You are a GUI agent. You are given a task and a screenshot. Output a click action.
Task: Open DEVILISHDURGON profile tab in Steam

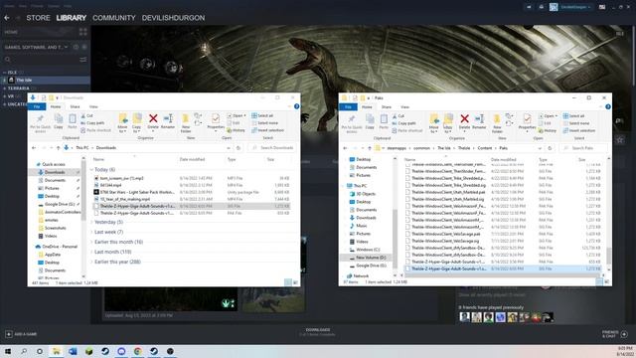point(173,18)
